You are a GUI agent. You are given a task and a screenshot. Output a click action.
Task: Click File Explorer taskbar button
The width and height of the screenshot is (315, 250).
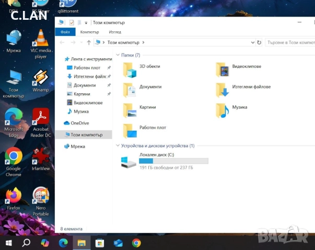click(81, 243)
